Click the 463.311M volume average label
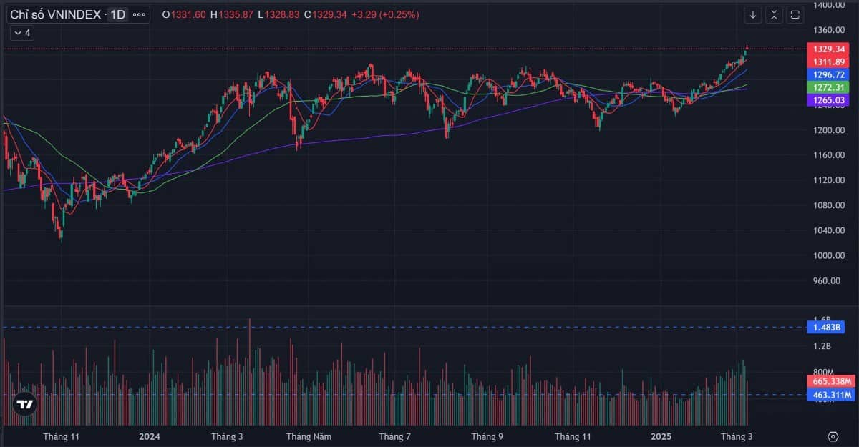 (x=831, y=394)
